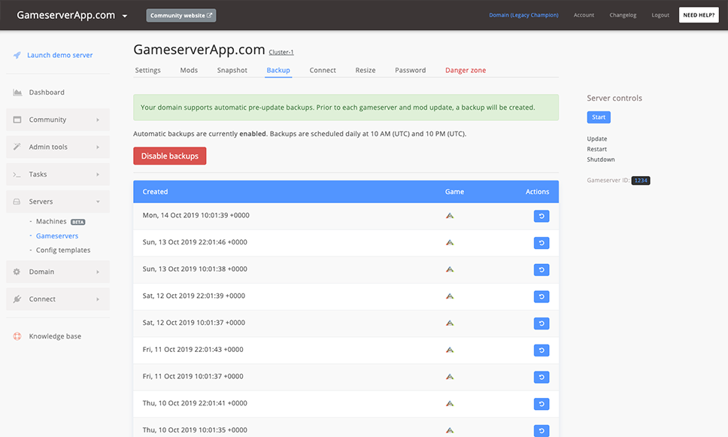Viewport: 728px width, 437px height.
Task: Restore backup from Sun, 13 Oct 2019 22:01:46
Action: (541, 243)
